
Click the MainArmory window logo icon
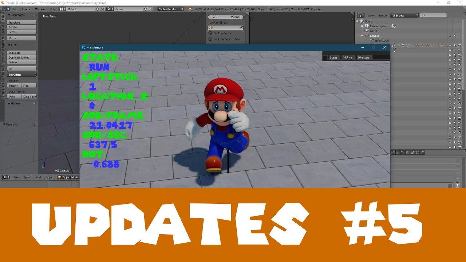[x=83, y=47]
